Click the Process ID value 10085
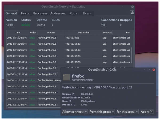The width and height of the screenshot is (160, 120). (84, 105)
